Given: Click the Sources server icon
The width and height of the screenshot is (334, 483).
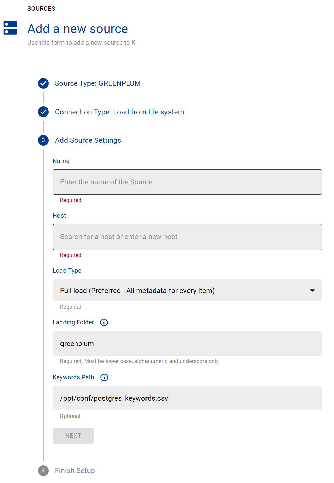Looking at the screenshot, I should tap(10, 28).
